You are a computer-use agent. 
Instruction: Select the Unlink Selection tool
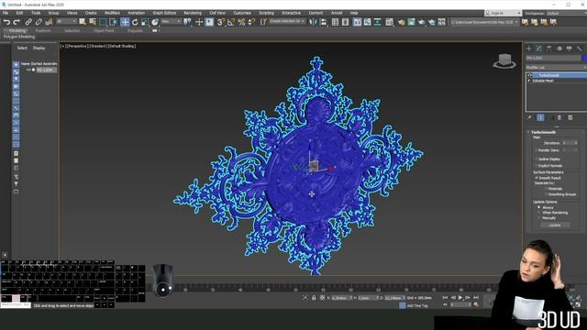pos(39,22)
